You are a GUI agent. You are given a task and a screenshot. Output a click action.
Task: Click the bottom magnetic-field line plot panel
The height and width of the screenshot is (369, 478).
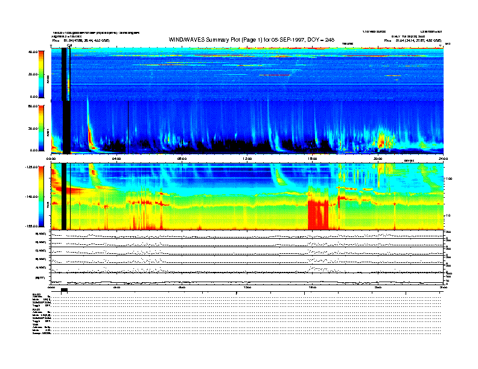(247, 279)
